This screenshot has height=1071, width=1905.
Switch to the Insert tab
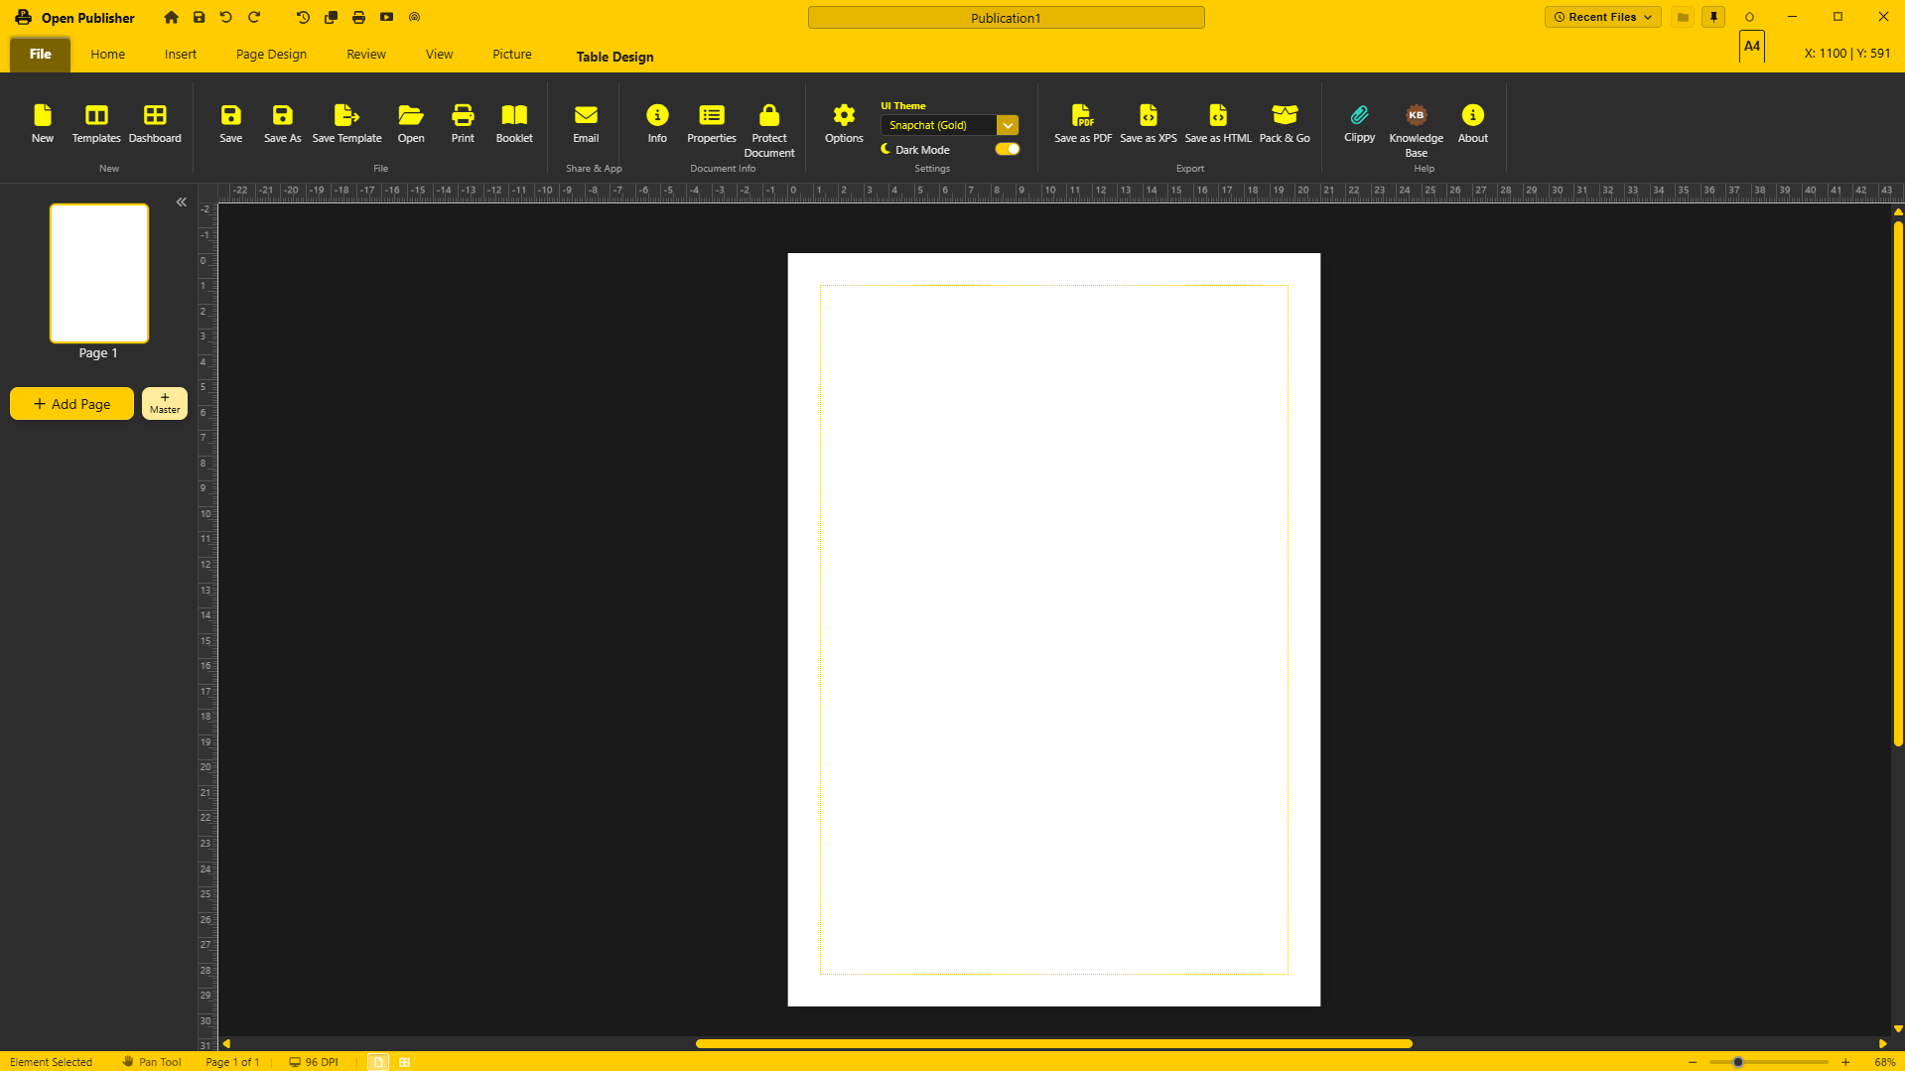pyautogui.click(x=181, y=55)
